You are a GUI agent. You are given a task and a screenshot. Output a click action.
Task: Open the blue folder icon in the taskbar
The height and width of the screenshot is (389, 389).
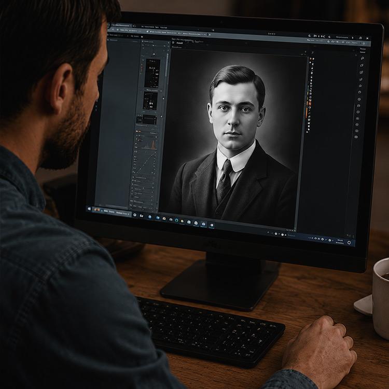click(x=158, y=218)
